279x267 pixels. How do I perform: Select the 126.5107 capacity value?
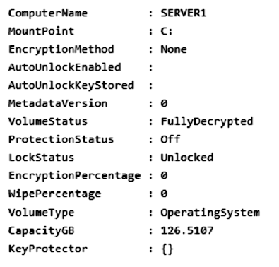(x=187, y=230)
